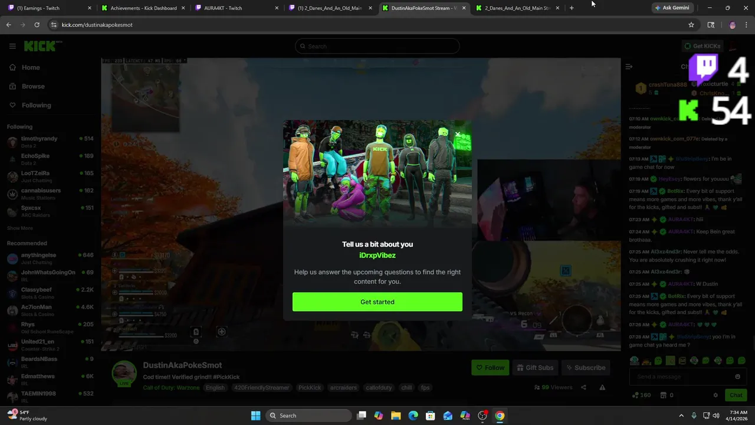This screenshot has height=425, width=755.
Task: Click the share stream icon
Action: tap(583, 387)
